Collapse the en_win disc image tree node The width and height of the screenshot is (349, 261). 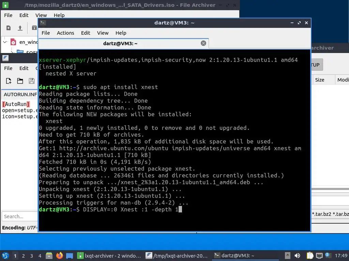point(5,42)
